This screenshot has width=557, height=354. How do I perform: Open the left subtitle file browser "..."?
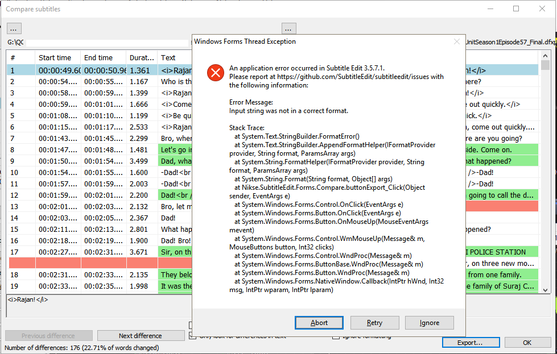point(14,28)
